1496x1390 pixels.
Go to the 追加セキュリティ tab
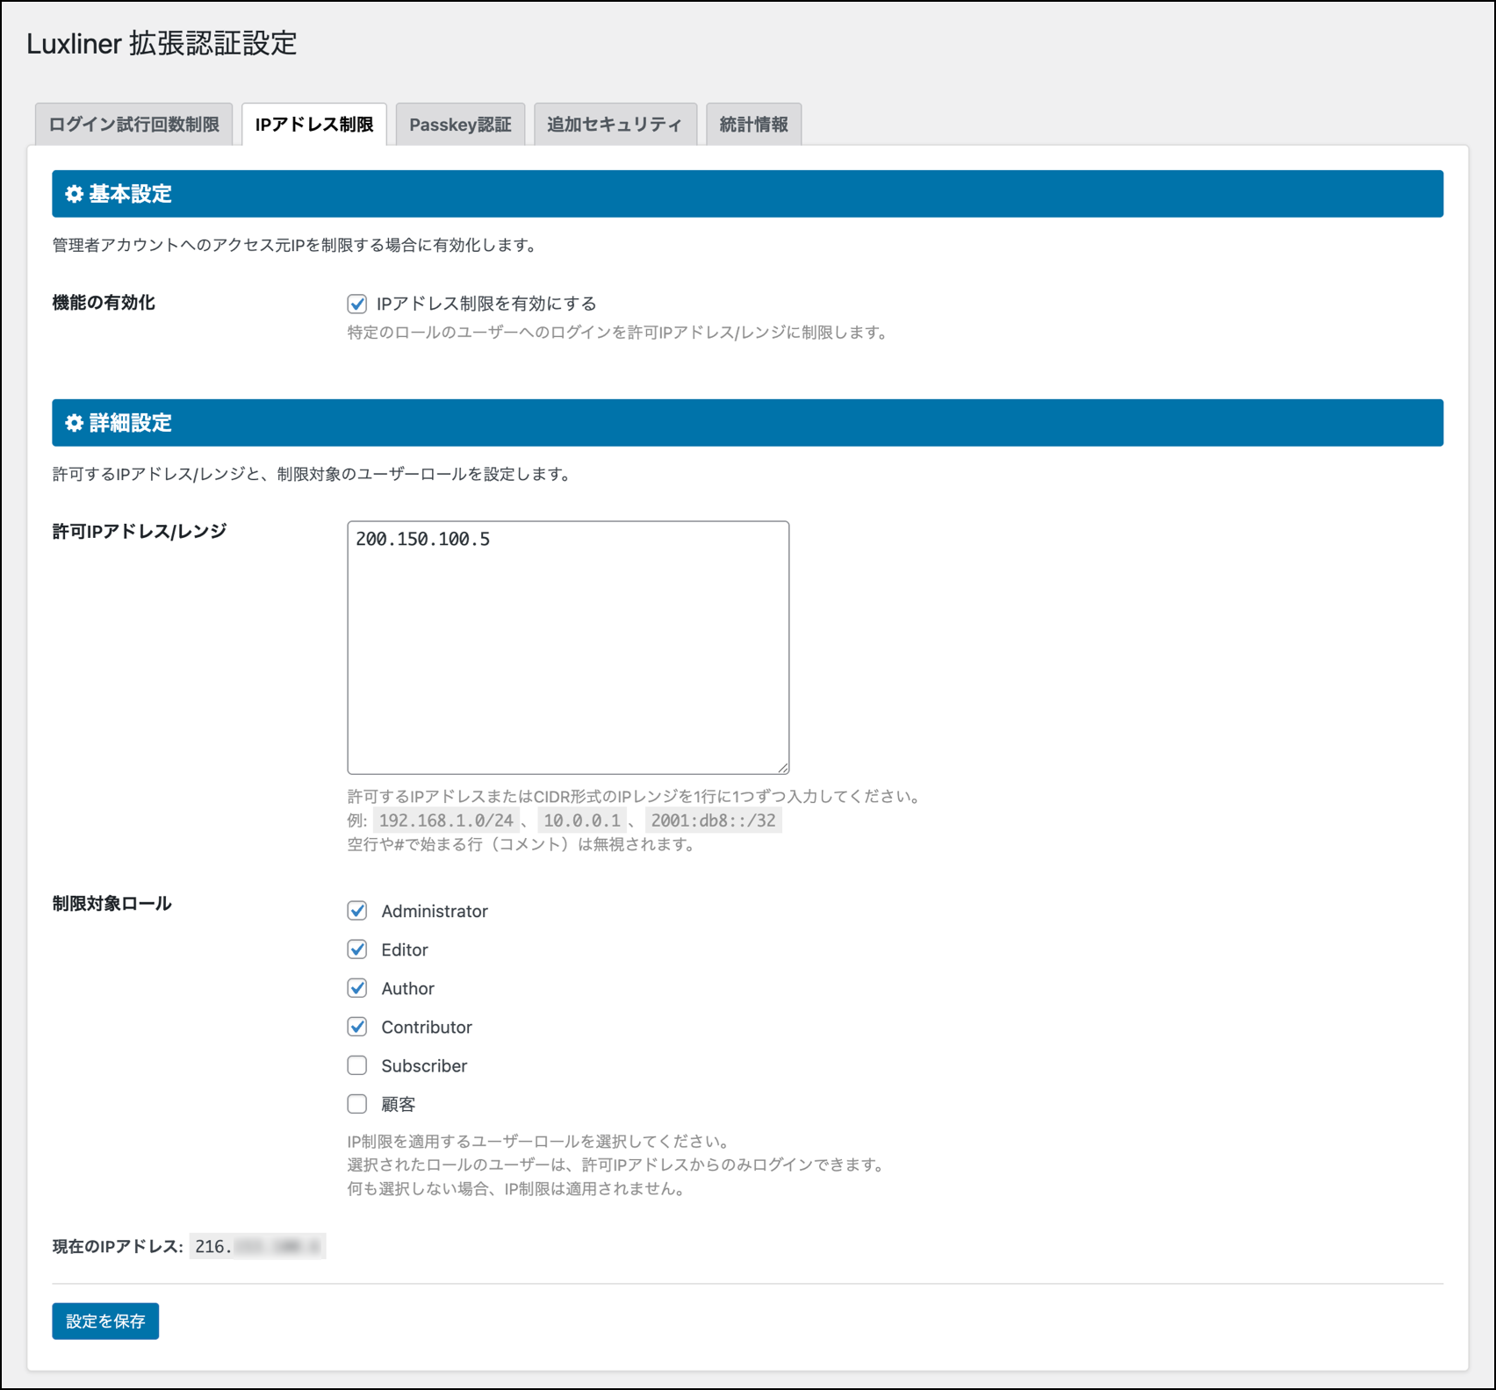[615, 125]
